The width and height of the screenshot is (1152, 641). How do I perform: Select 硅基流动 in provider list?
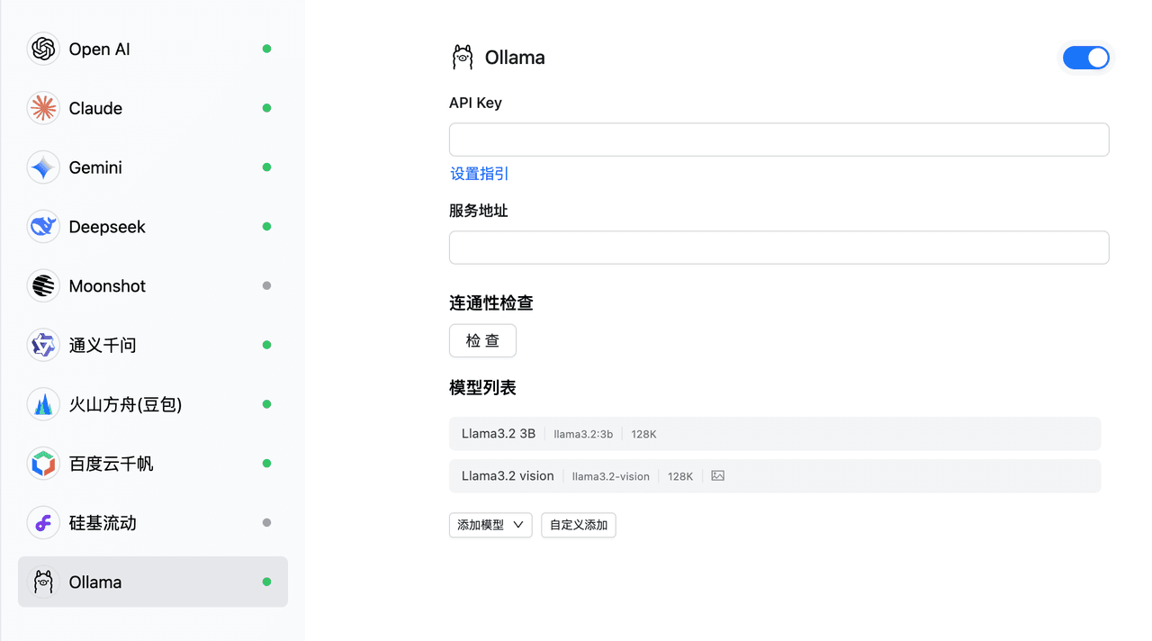pyautogui.click(x=153, y=523)
